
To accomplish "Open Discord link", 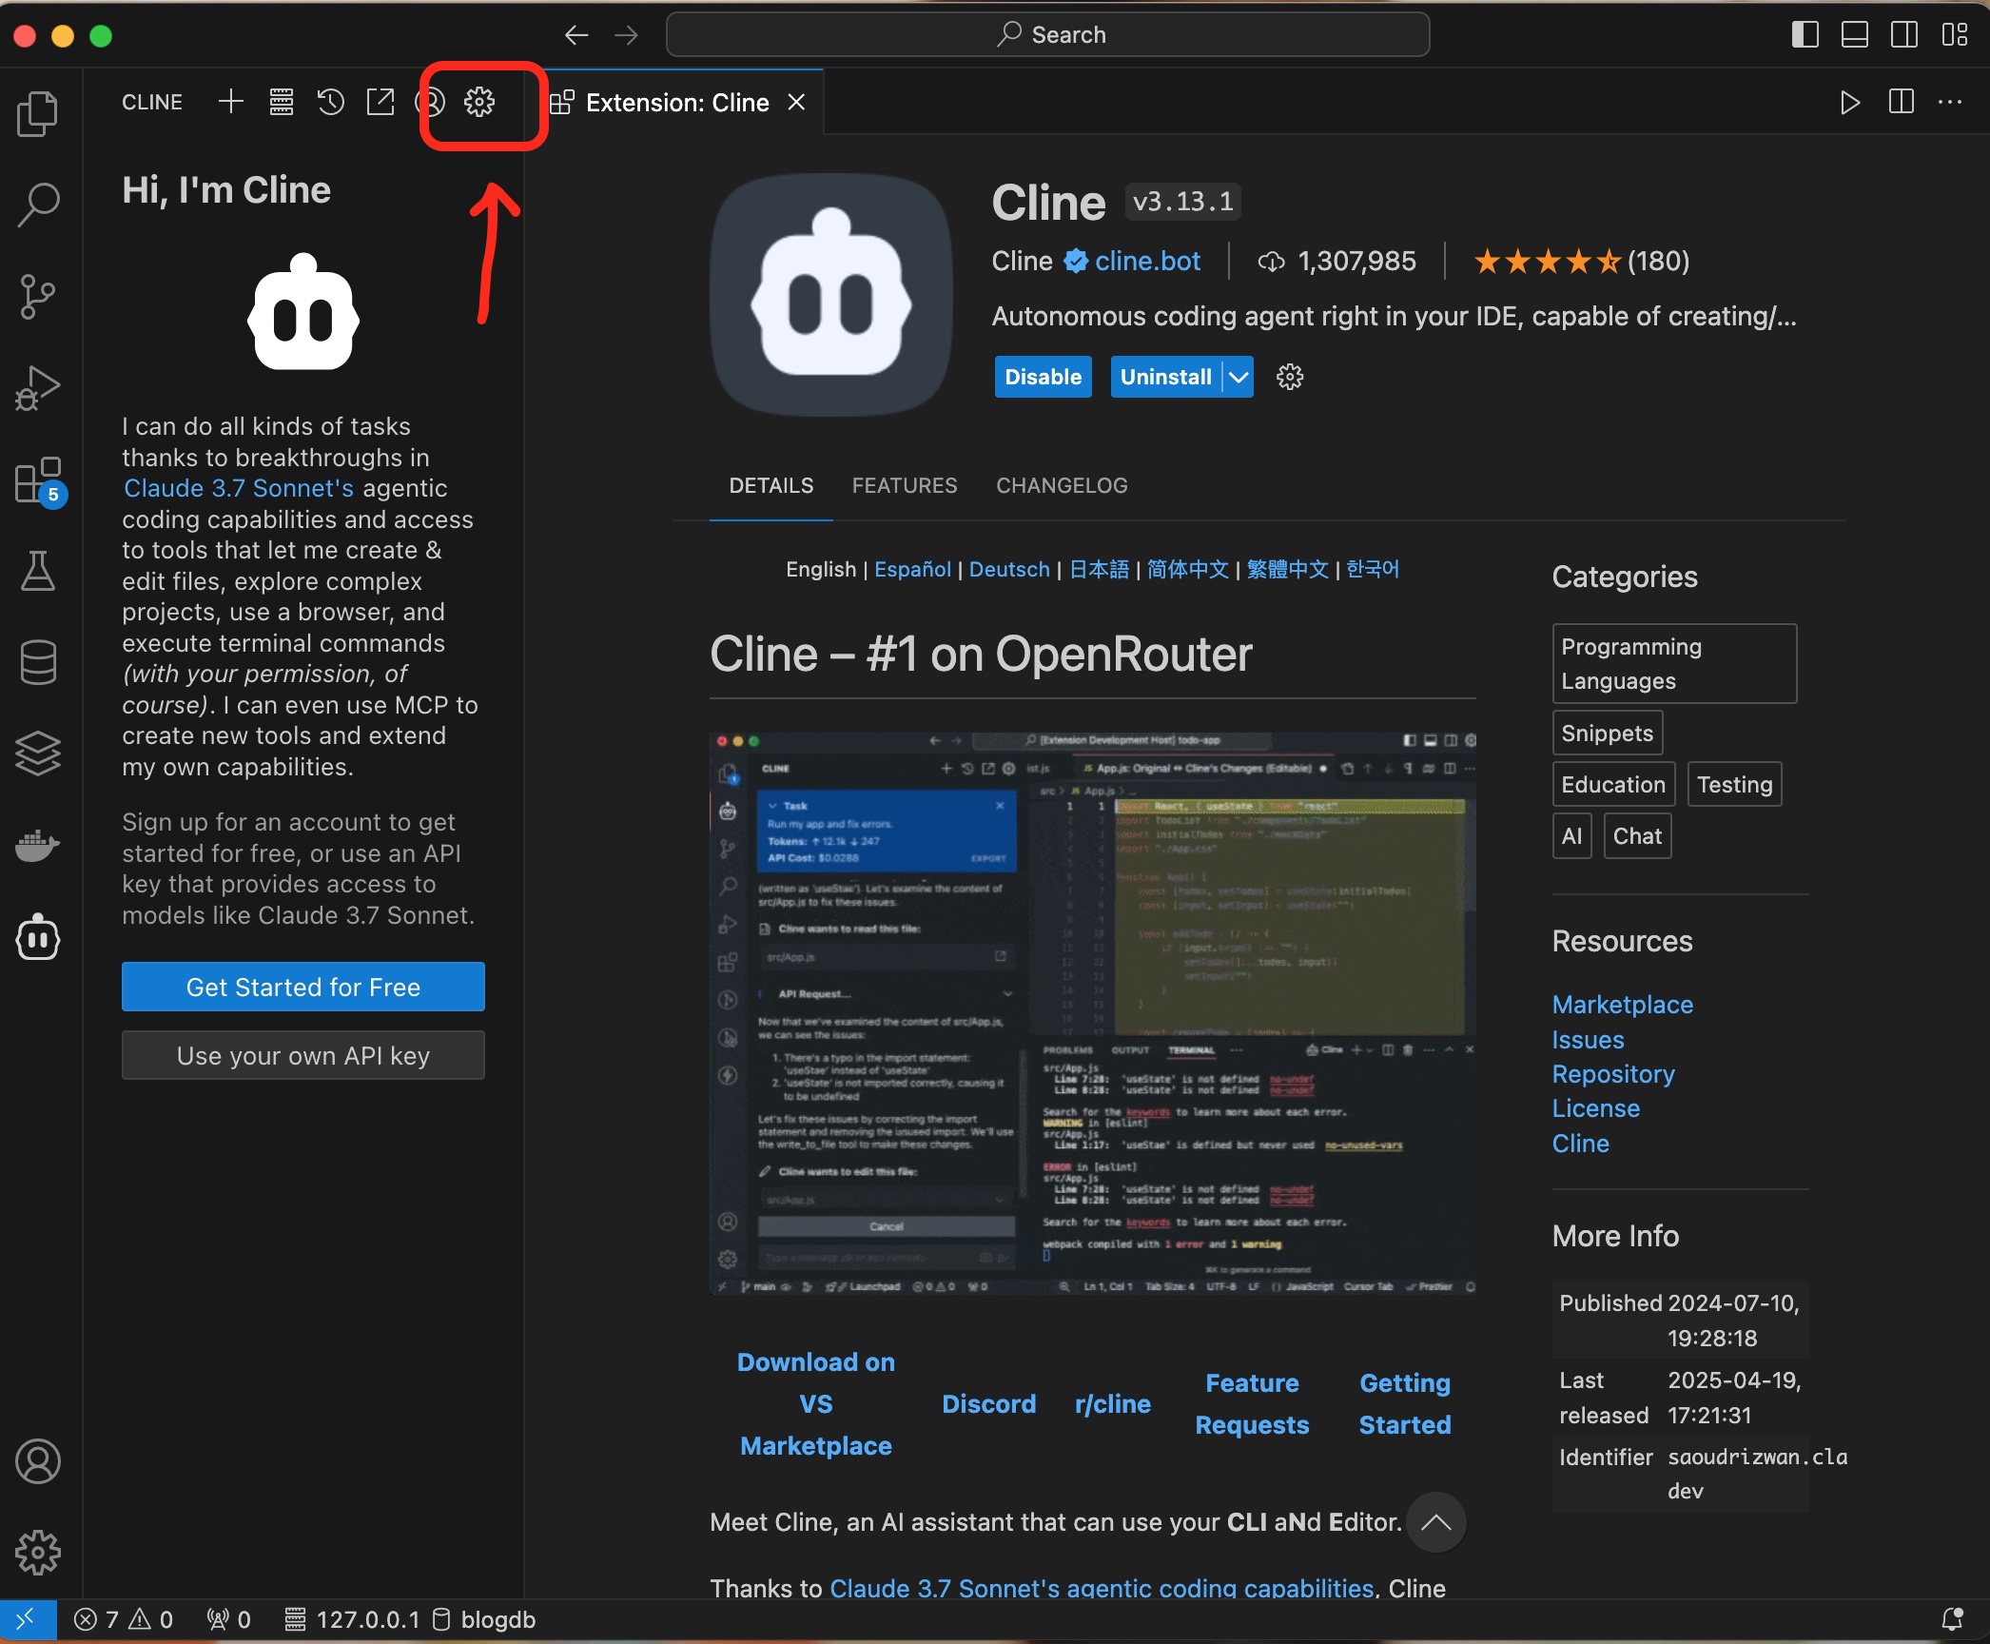I will (x=988, y=1404).
